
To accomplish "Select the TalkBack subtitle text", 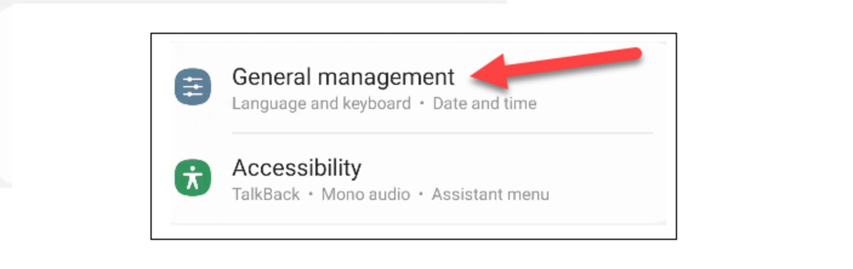I will [x=266, y=194].
